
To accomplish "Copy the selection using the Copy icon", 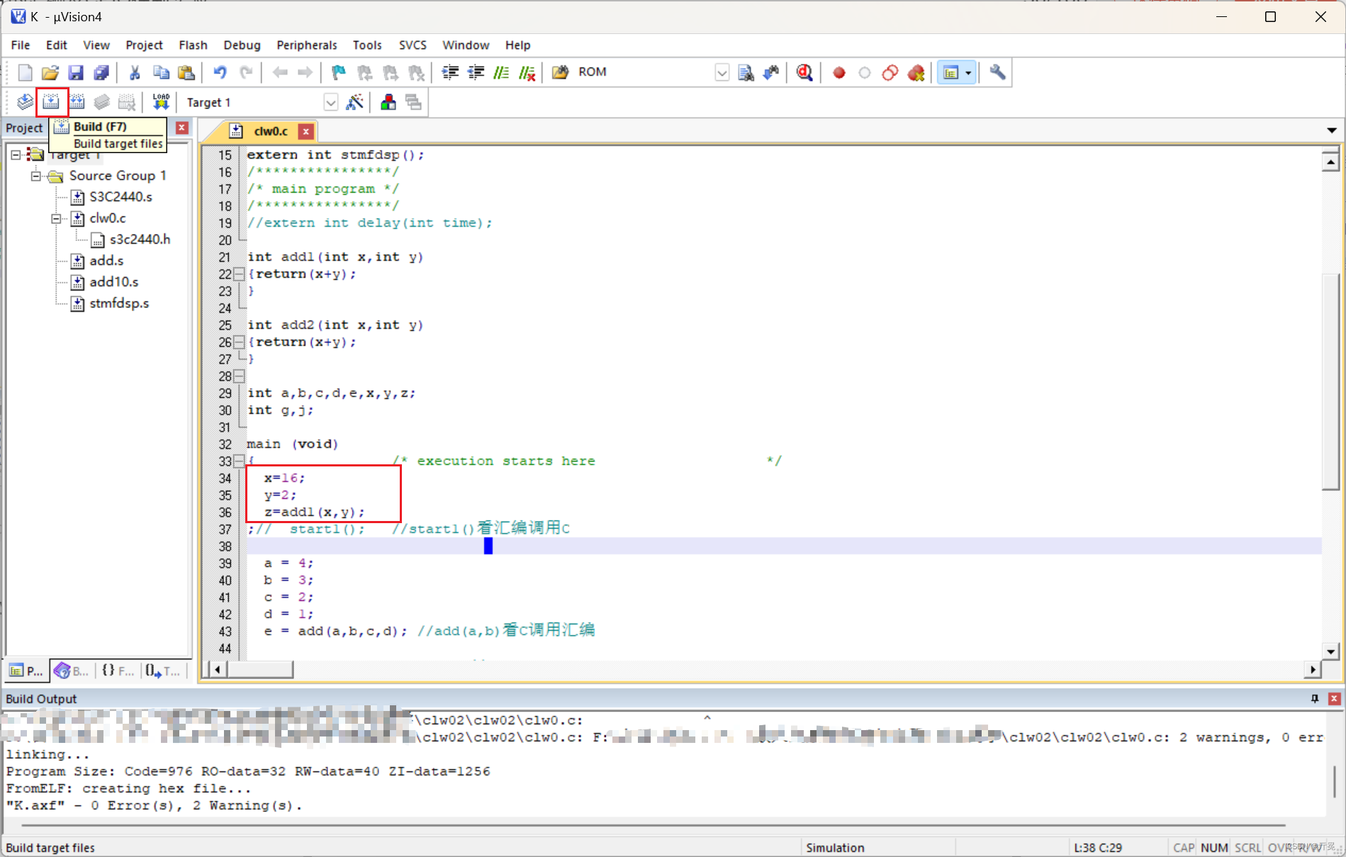I will tap(161, 72).
